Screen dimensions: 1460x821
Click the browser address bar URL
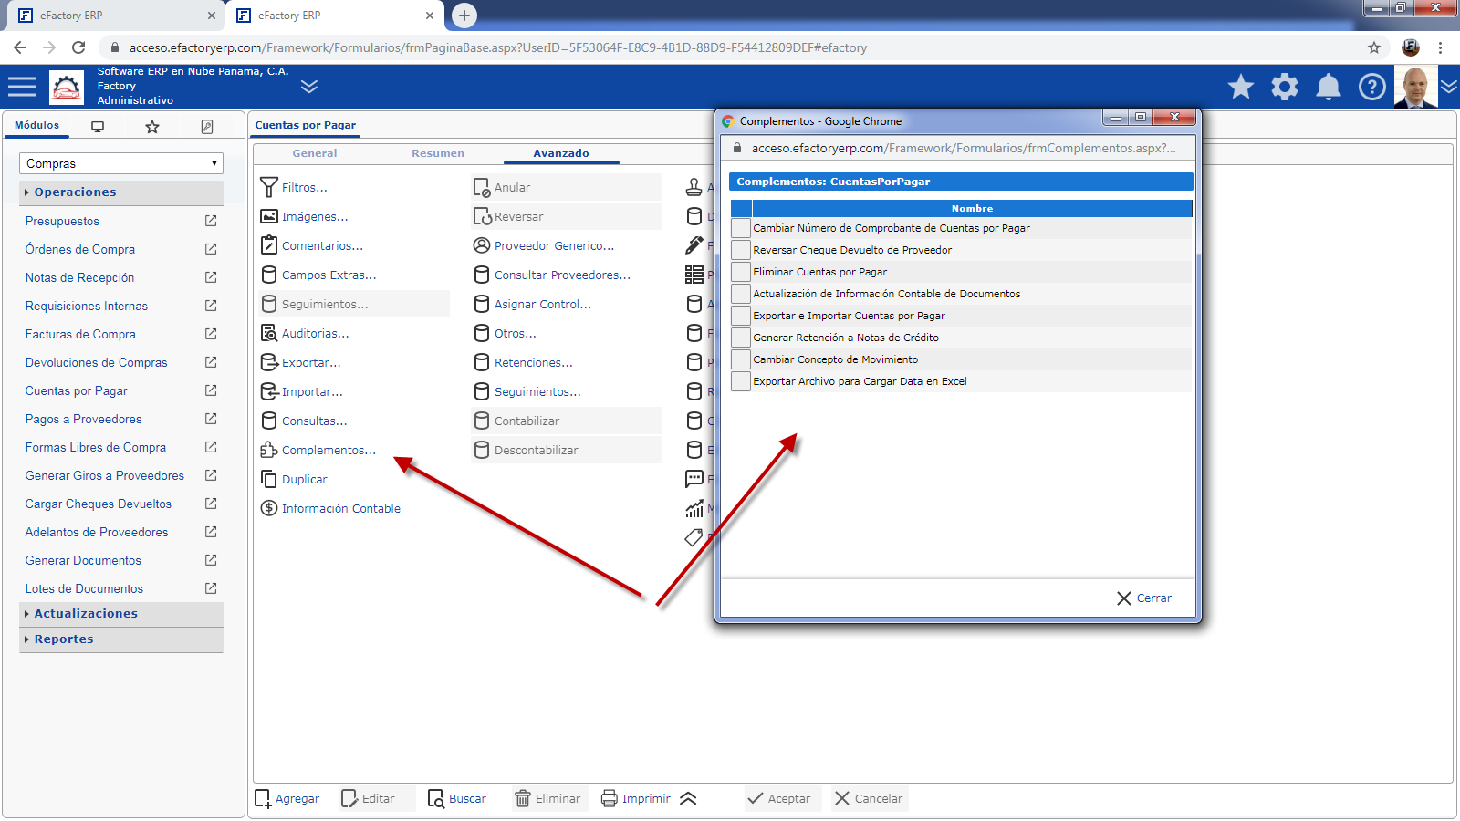point(497,47)
